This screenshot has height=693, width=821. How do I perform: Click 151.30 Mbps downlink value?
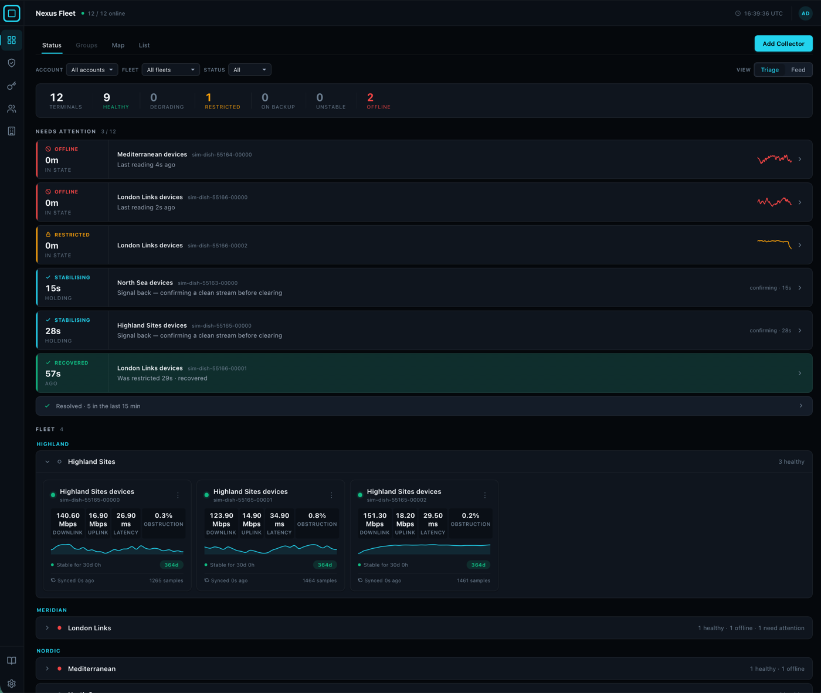pyautogui.click(x=375, y=519)
